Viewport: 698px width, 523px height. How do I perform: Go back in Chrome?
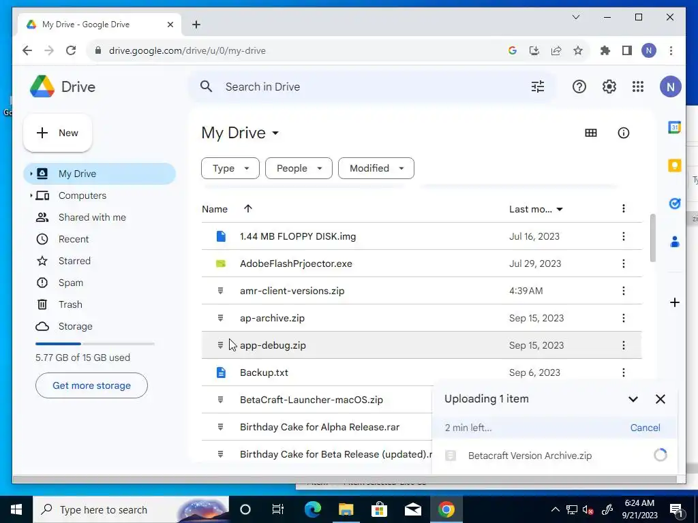[x=27, y=50]
